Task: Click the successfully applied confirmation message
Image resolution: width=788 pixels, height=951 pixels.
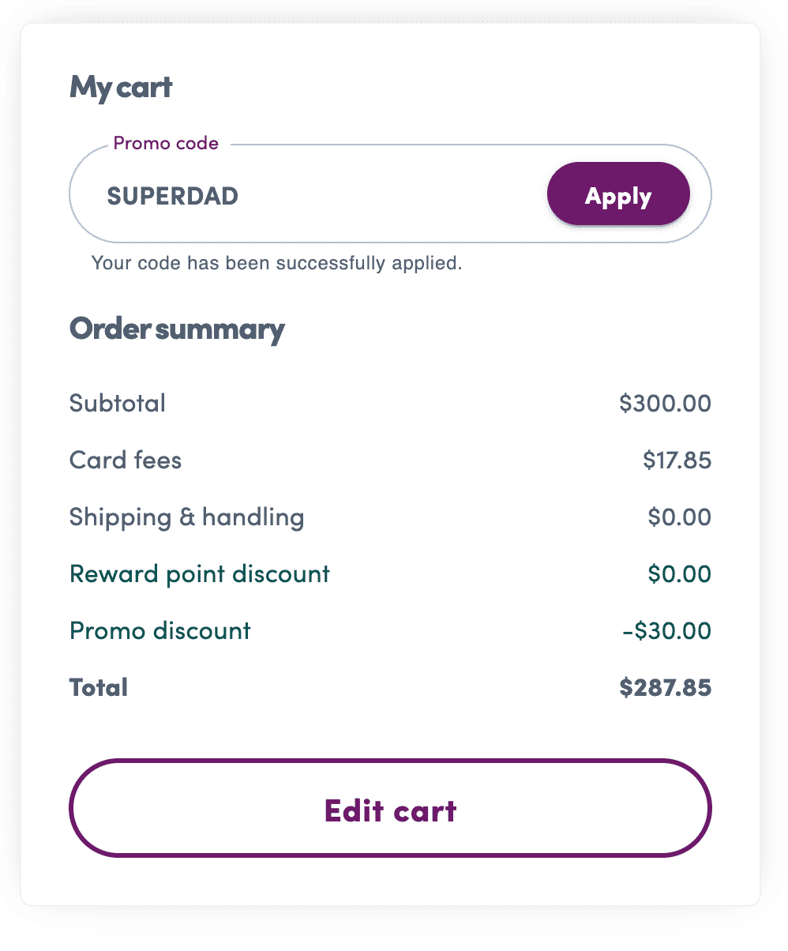Action: click(278, 262)
